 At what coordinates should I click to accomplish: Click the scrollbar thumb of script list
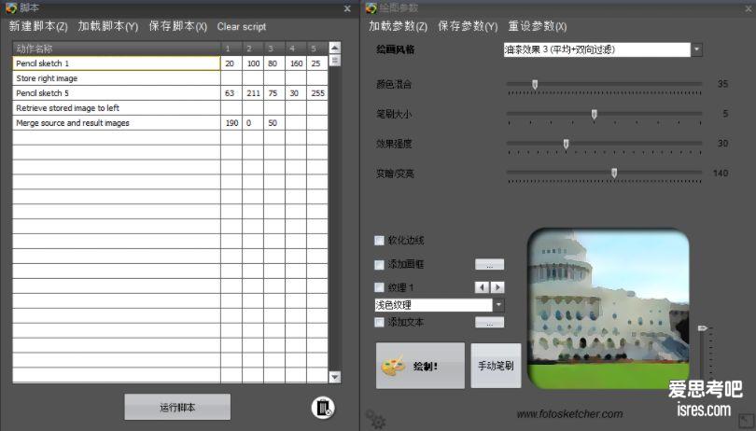click(335, 61)
